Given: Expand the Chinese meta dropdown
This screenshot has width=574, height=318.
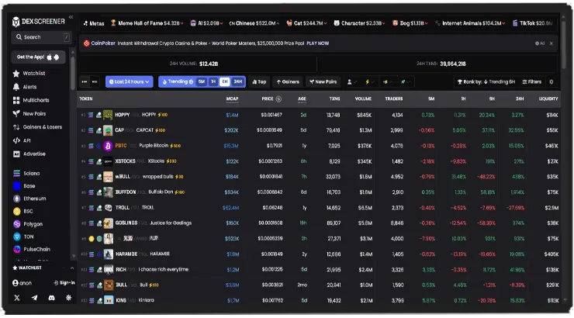Looking at the screenshot, I should coord(254,23).
